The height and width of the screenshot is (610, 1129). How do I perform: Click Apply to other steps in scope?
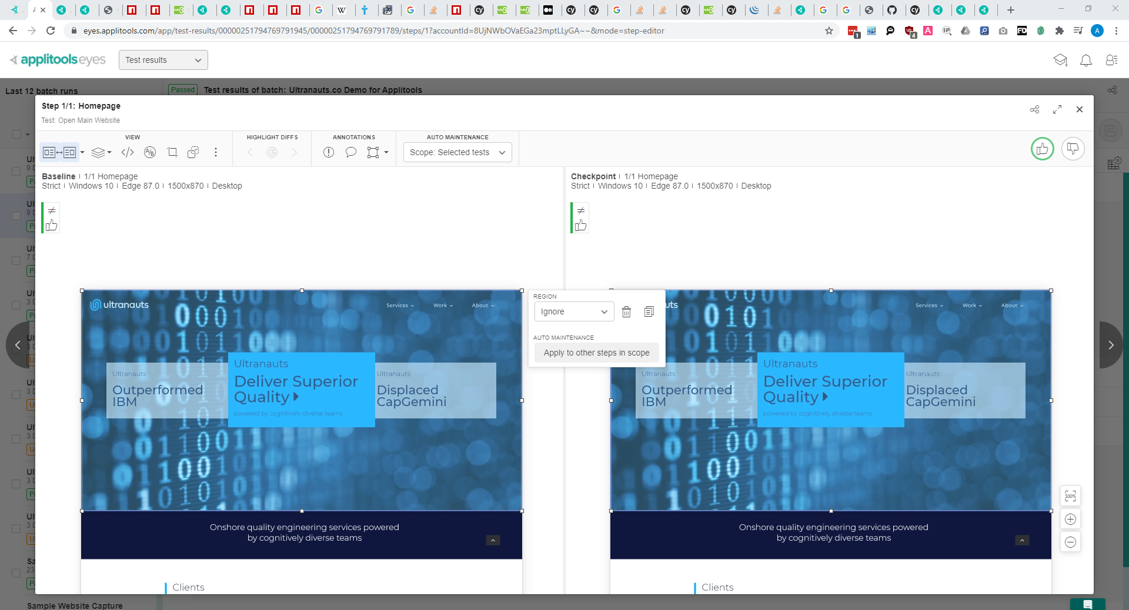[596, 353]
